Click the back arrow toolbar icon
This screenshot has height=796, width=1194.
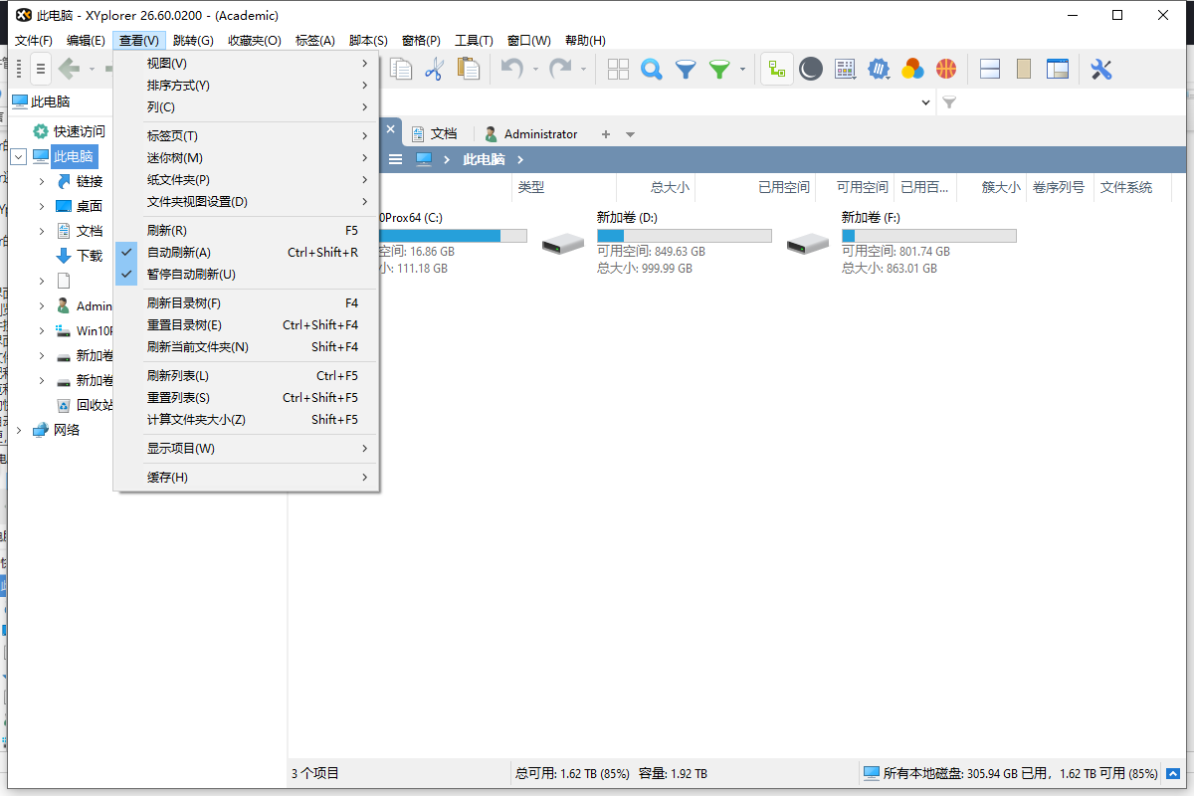69,69
